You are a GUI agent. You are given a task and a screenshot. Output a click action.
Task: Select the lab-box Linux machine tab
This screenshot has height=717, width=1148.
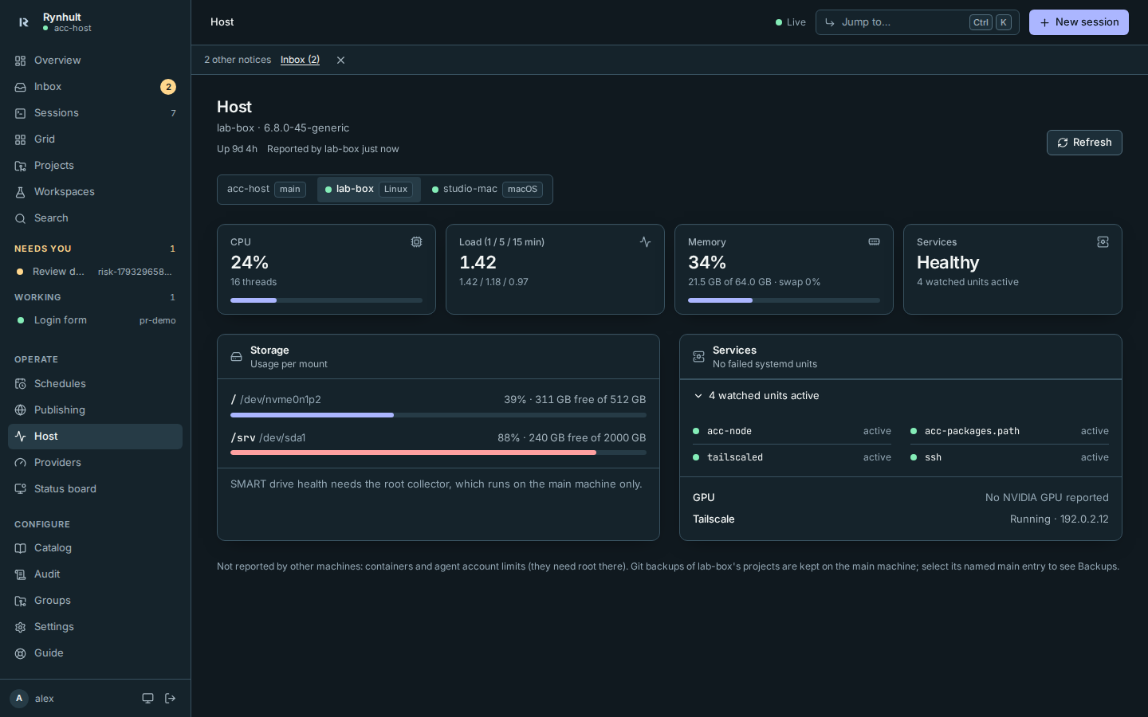point(369,190)
